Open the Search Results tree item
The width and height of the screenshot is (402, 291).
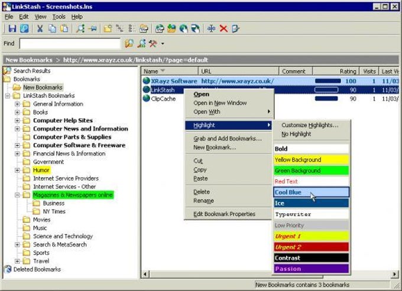click(x=32, y=71)
